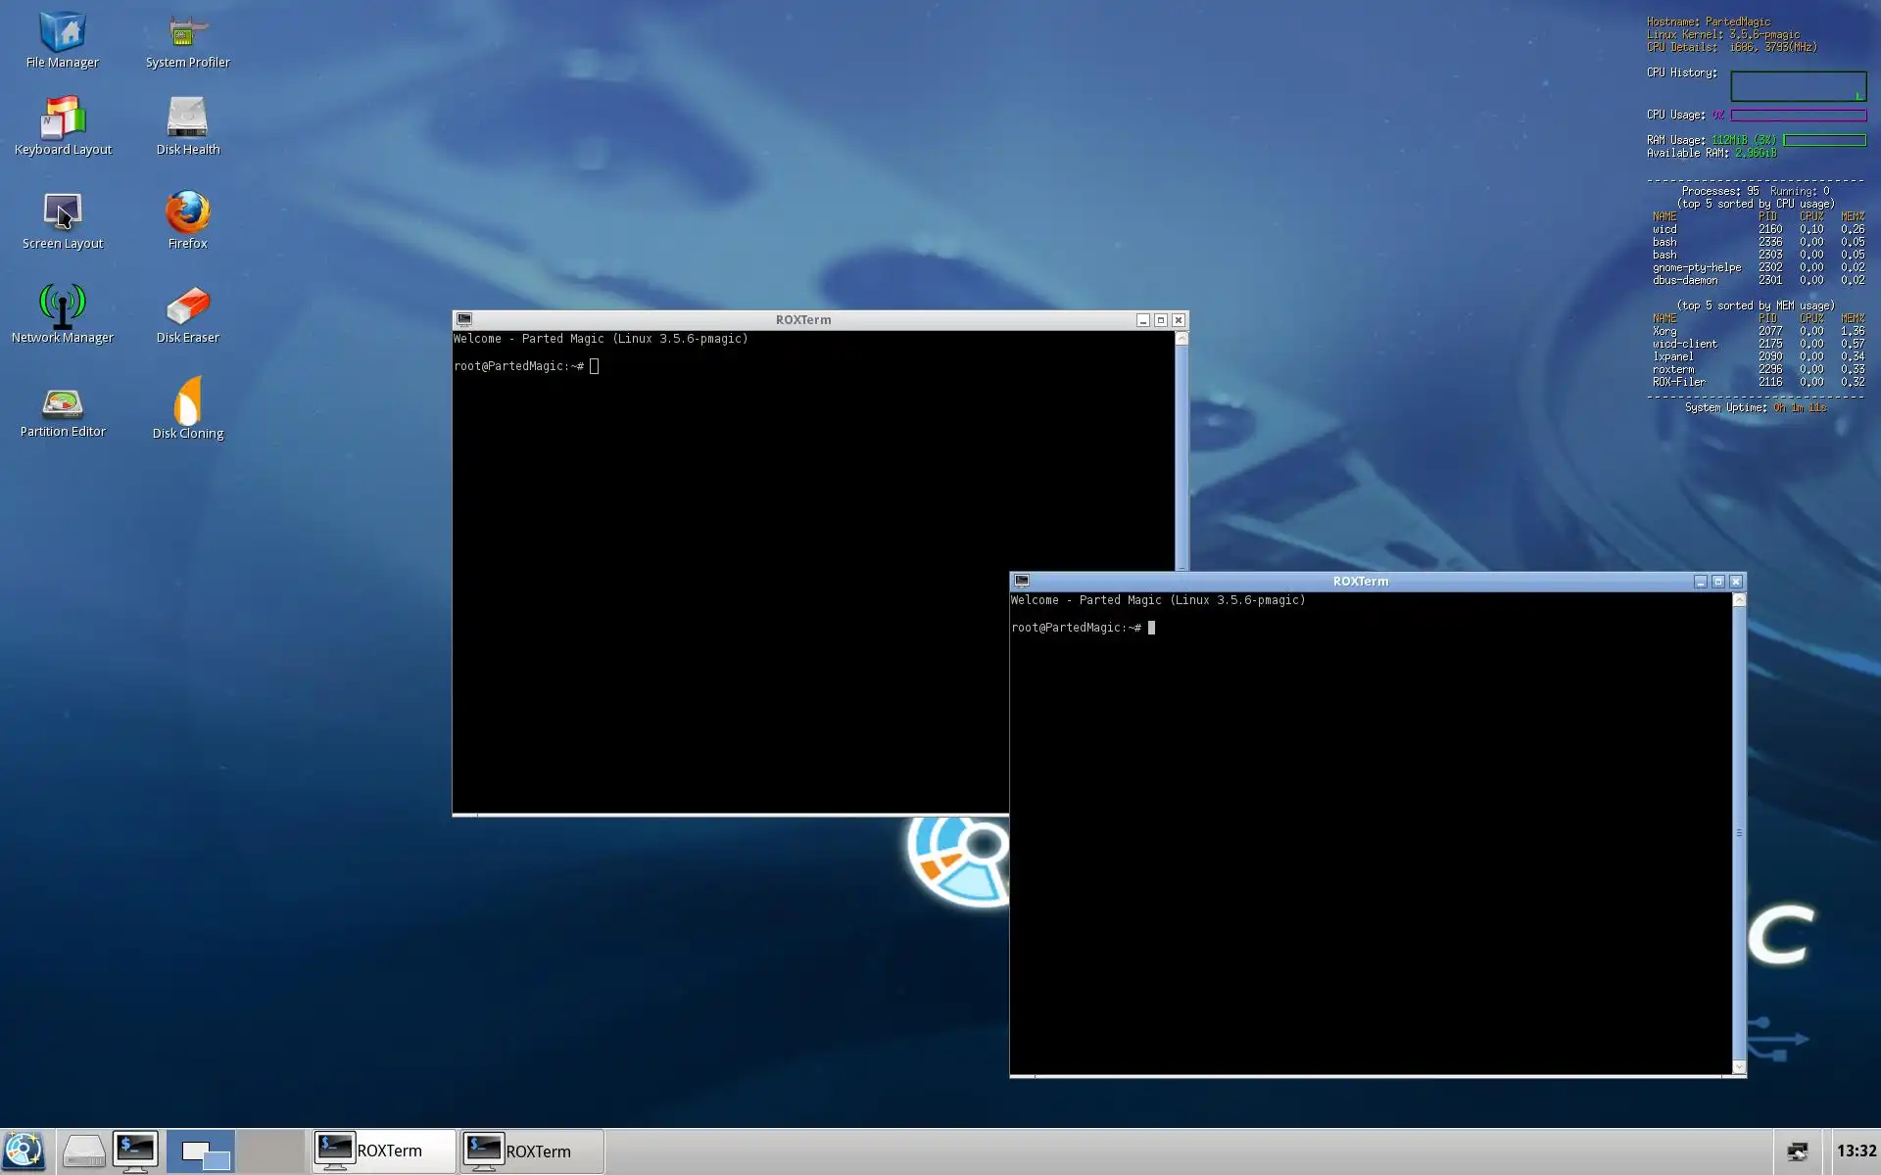The height and width of the screenshot is (1175, 1881).
Task: Switch to the second empty workspace in the pager
Action: (269, 1151)
